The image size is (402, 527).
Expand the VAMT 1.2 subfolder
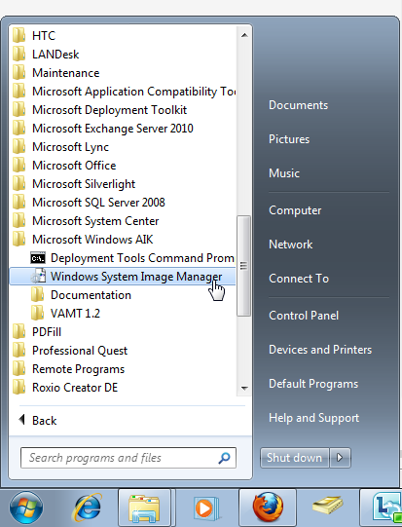tap(123, 314)
